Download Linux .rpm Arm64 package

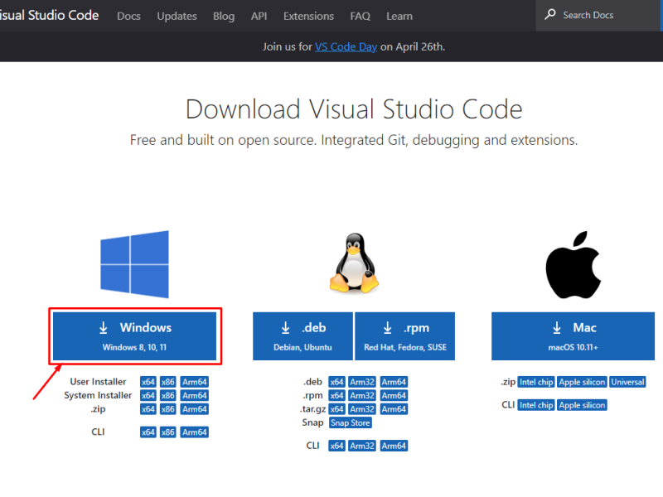(394, 395)
